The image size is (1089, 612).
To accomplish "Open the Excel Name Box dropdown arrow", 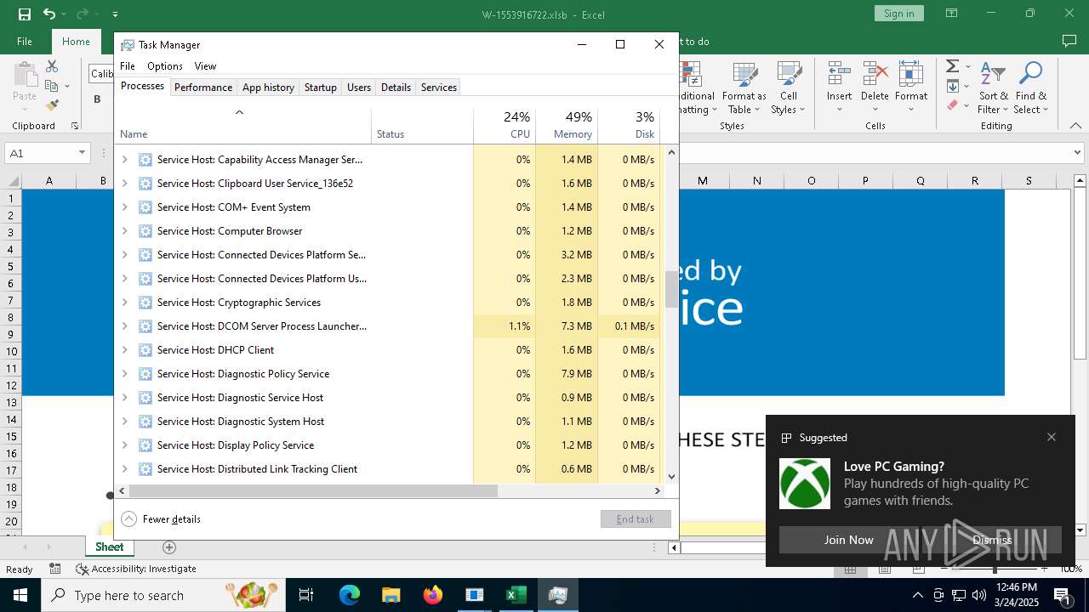I will point(83,153).
